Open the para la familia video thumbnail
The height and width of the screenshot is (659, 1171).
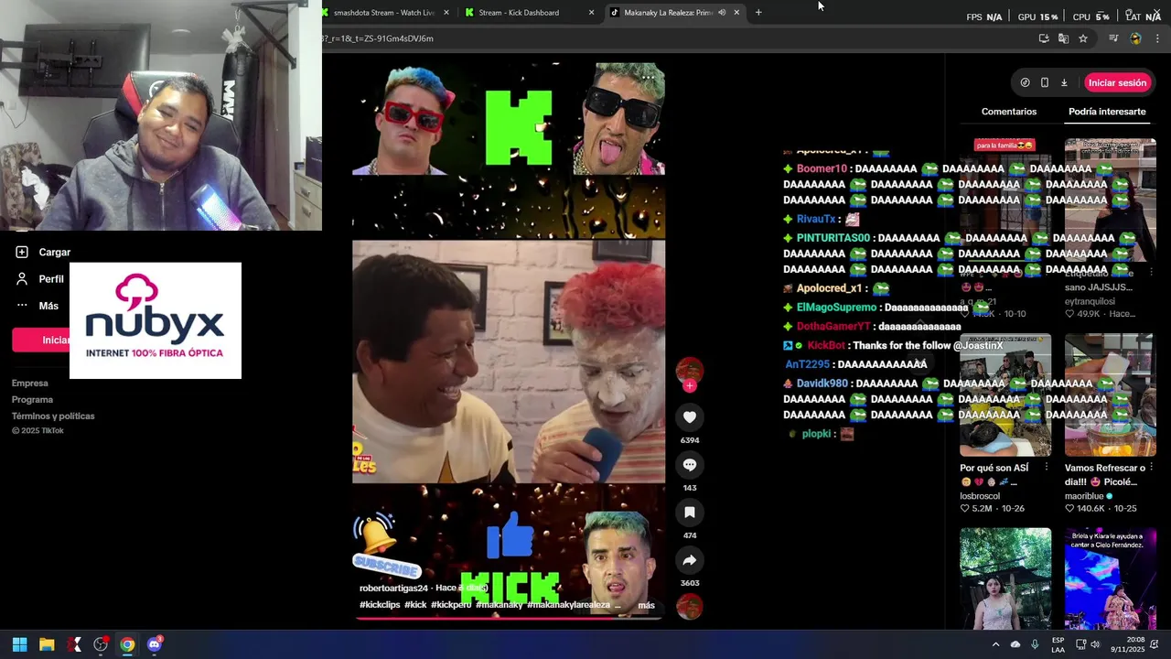pos(1005,200)
